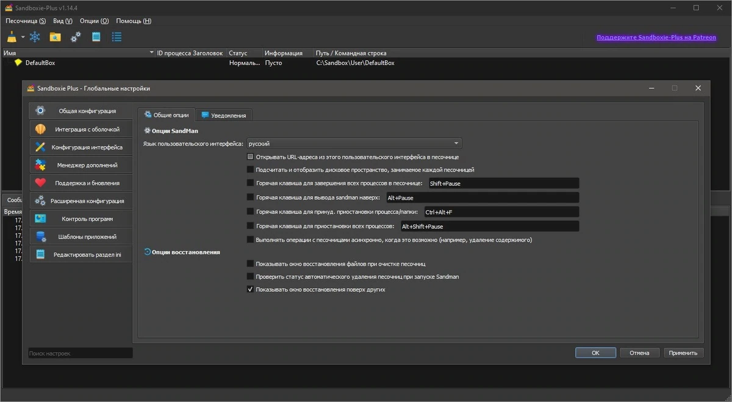Open Расширенная конфигурация gears section
Viewport: 732px width, 402px height.
coord(81,201)
